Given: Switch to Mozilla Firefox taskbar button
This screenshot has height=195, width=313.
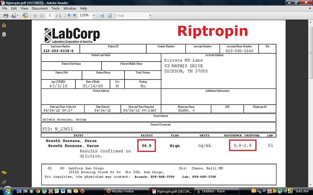Looking at the screenshot, I should (126, 191).
